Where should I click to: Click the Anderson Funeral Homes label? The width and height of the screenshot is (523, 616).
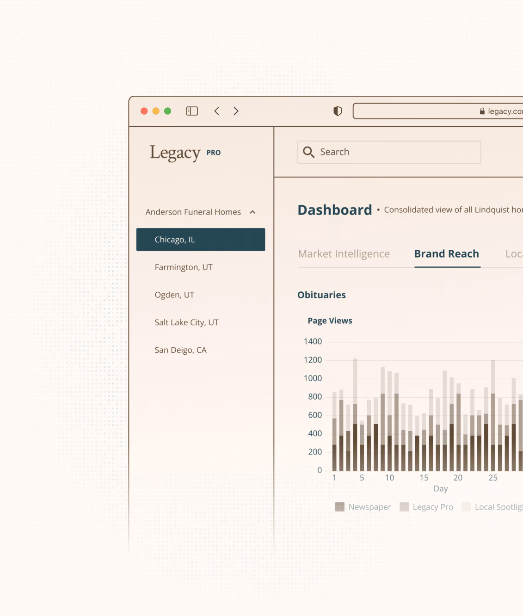coord(193,212)
